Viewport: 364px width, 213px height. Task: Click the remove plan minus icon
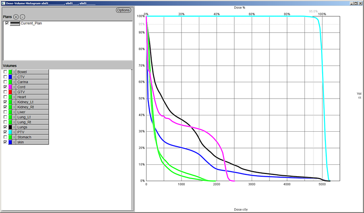tap(22, 17)
